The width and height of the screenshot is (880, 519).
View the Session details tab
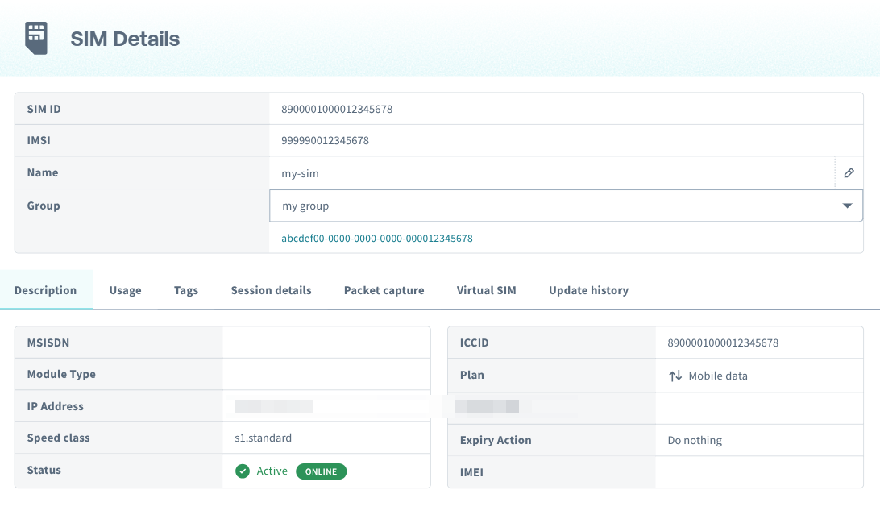[271, 290]
